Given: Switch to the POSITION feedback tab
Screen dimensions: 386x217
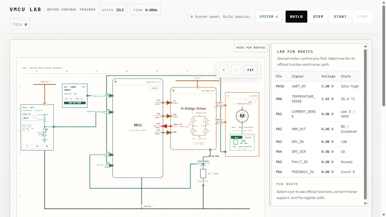Looking at the screenshot, I should pyautogui.click(x=248, y=137).
